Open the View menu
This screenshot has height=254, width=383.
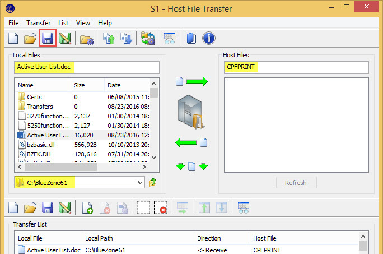coord(83,23)
